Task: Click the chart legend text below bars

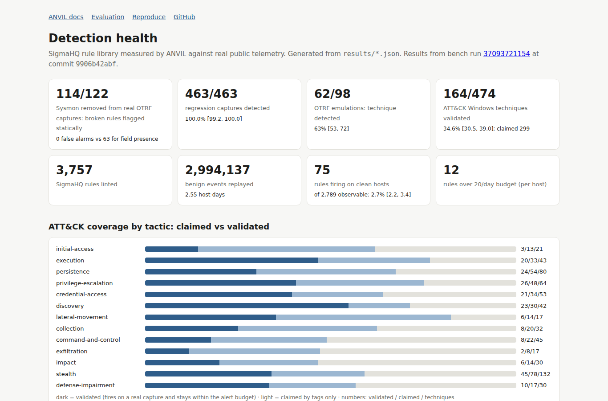Action: (x=255, y=397)
